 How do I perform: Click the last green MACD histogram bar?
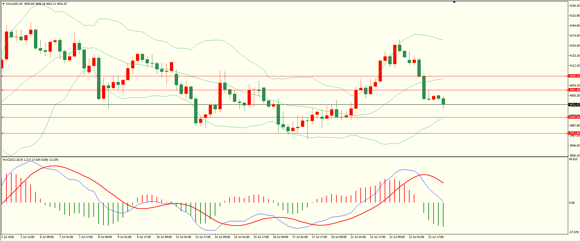tap(443, 215)
